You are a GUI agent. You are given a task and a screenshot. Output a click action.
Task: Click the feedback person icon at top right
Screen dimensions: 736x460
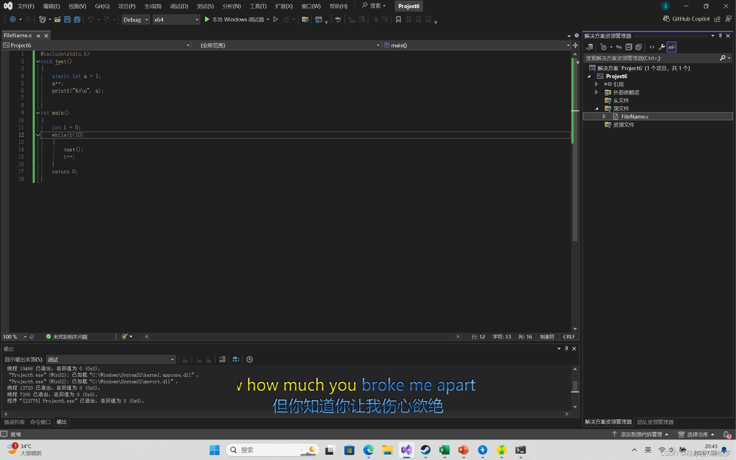(728, 19)
